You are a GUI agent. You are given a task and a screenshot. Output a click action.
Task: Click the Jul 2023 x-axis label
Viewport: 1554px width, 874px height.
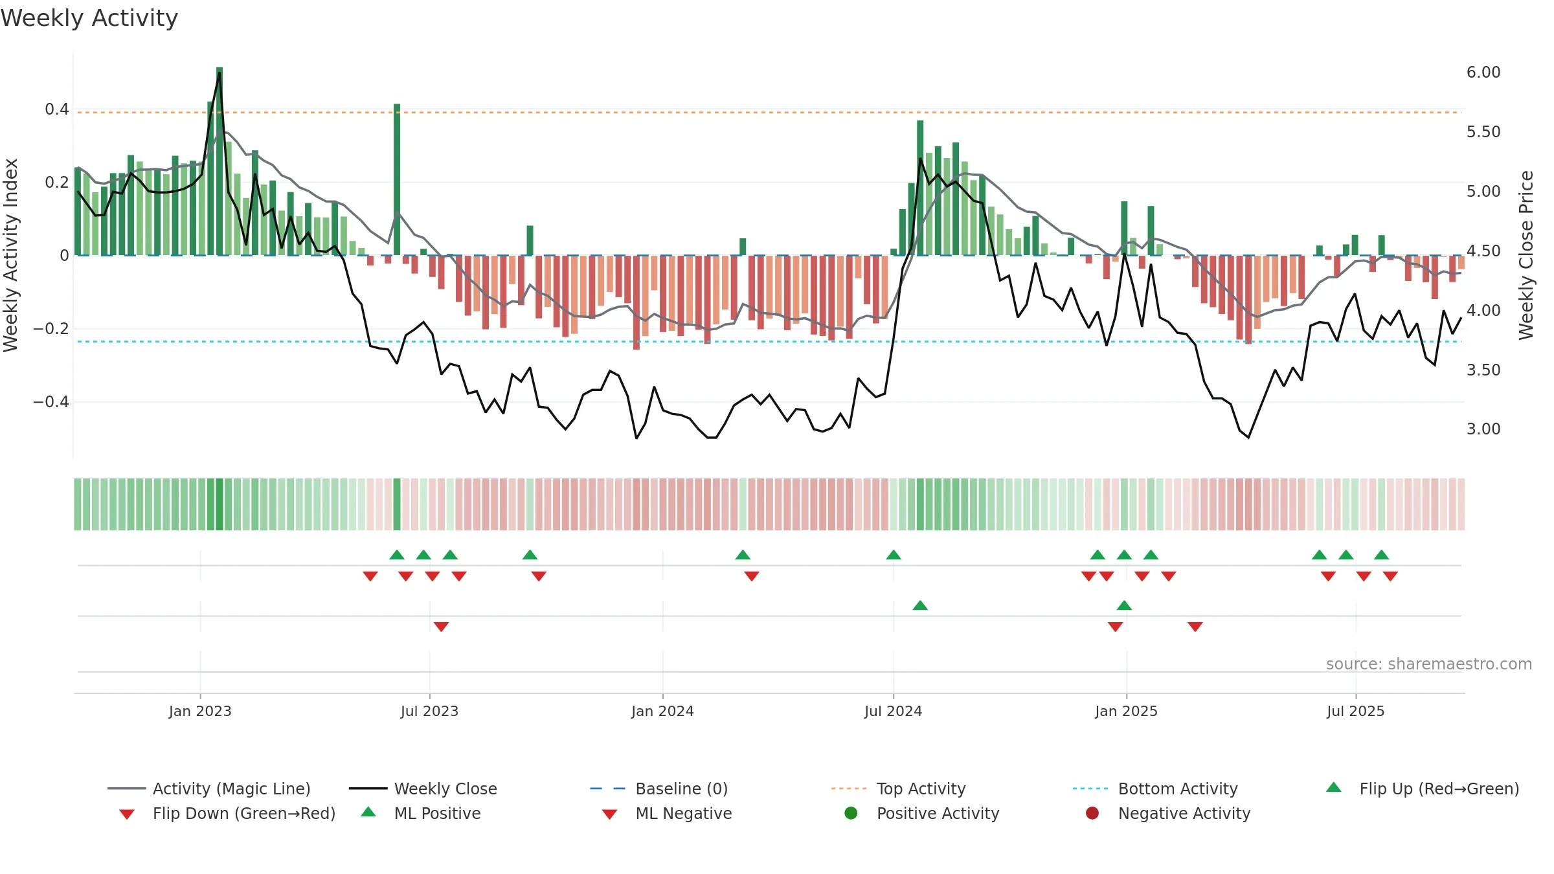[429, 711]
